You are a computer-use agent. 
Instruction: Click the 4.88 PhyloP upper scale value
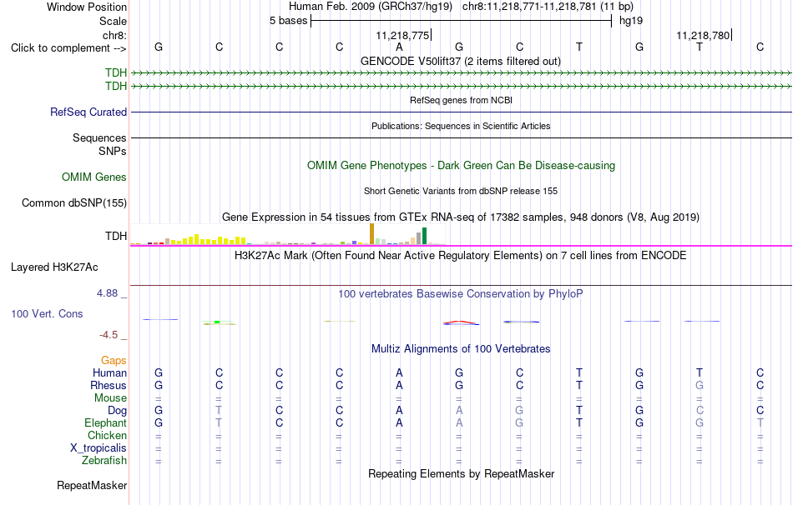tap(107, 293)
